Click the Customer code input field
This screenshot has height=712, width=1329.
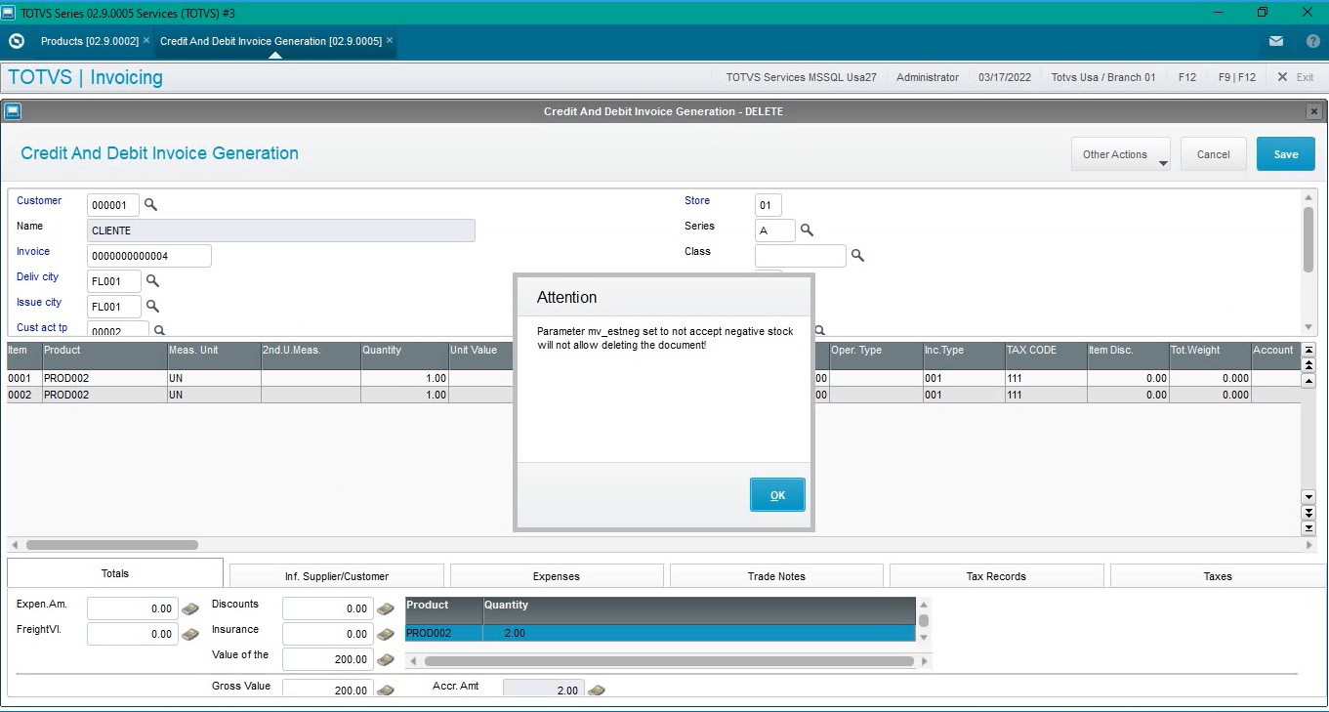(113, 205)
